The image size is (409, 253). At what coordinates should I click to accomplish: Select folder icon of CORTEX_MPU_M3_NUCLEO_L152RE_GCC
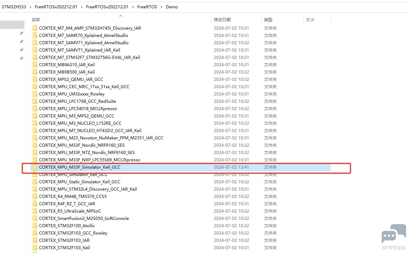35,123
